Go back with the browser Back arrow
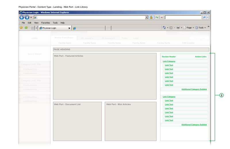This screenshot has height=149, width=230. (22, 18)
